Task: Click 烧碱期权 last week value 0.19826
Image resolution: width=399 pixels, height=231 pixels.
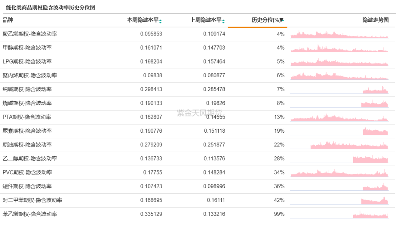Action: pyautogui.click(x=215, y=103)
